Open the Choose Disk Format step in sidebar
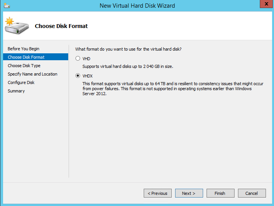 pyautogui.click(x=26, y=57)
